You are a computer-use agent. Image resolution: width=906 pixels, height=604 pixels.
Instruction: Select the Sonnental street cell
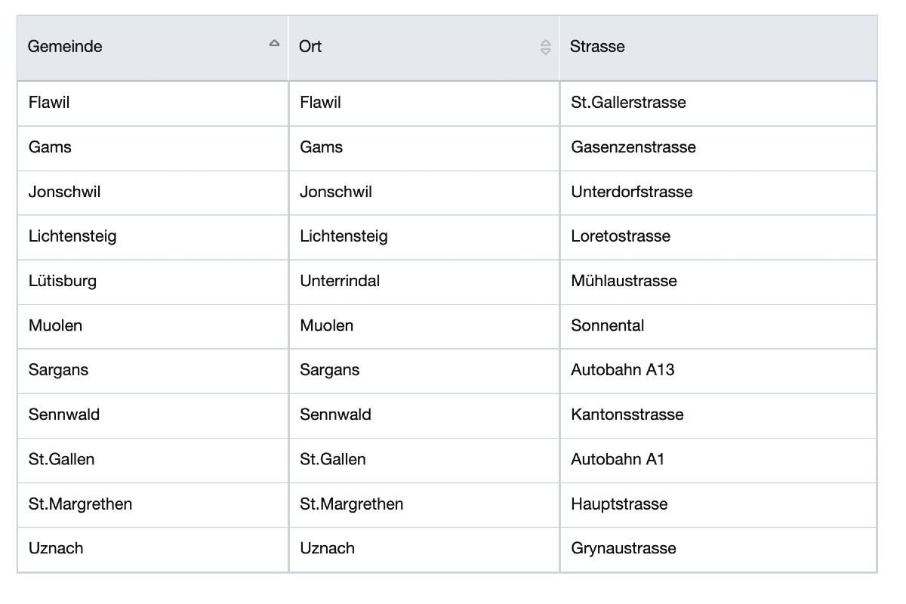click(x=607, y=325)
